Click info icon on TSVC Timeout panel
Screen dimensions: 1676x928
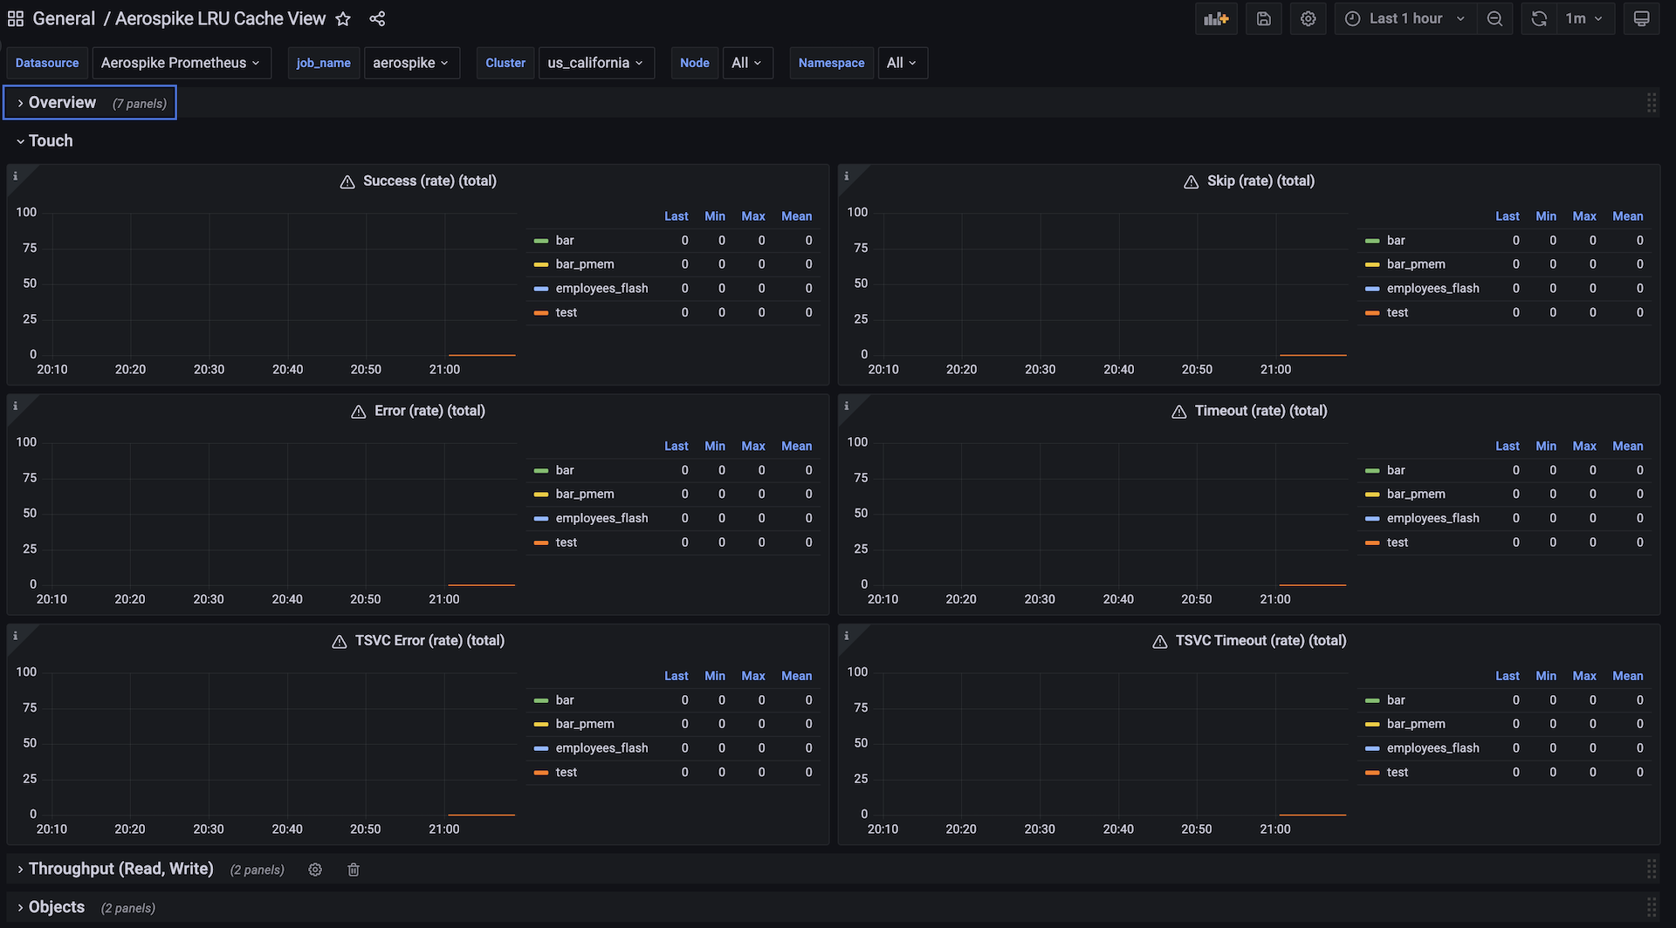(846, 636)
